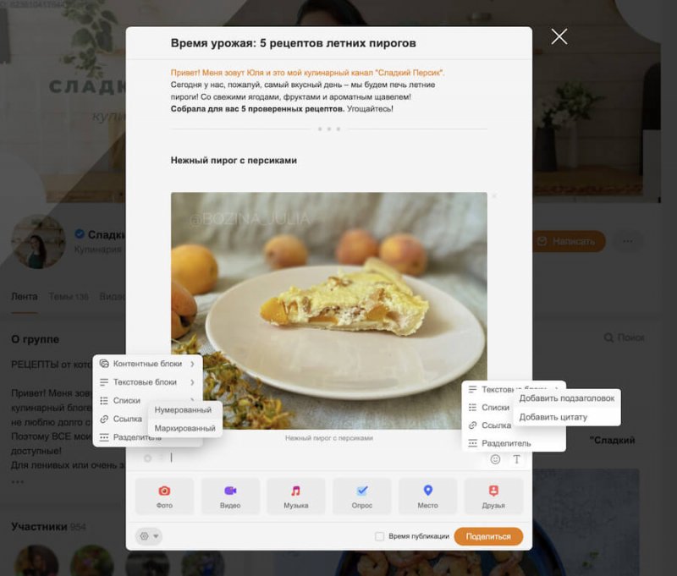Select Добавить подзаголовок
This screenshot has height=576, width=677.
(x=566, y=398)
